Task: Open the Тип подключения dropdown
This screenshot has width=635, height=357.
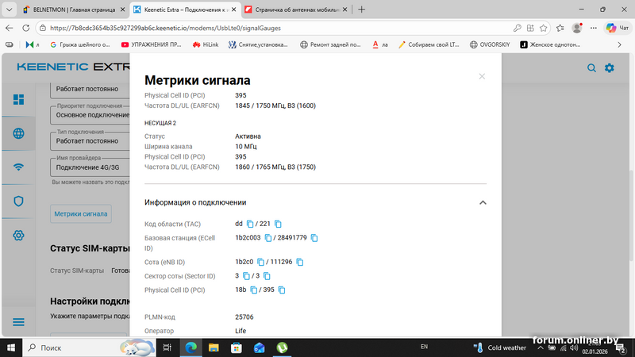Action: click(90, 141)
